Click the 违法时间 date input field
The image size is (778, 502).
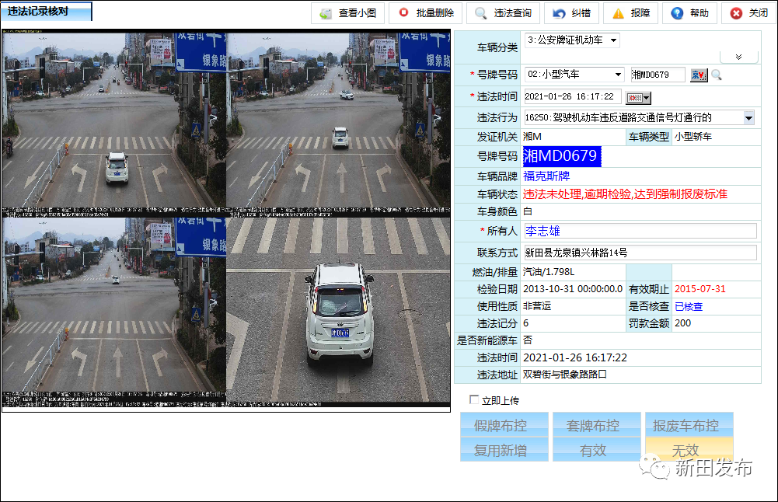571,96
